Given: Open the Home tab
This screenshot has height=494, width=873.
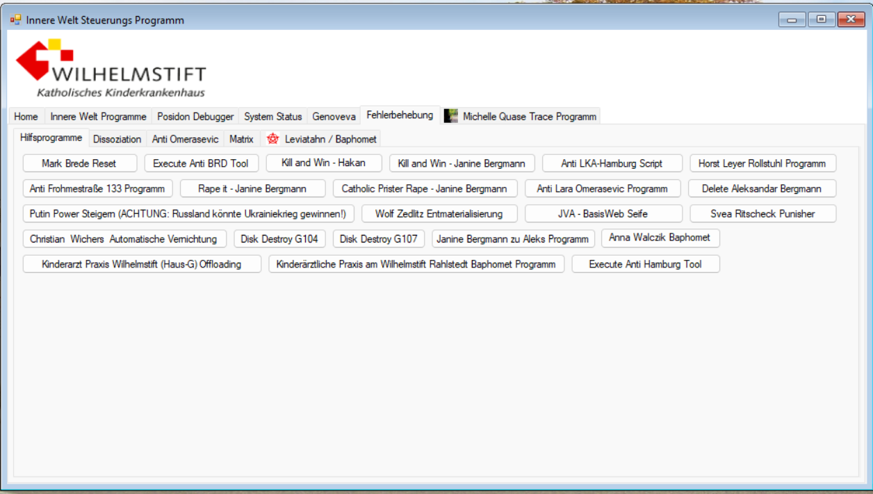Looking at the screenshot, I should (x=26, y=117).
